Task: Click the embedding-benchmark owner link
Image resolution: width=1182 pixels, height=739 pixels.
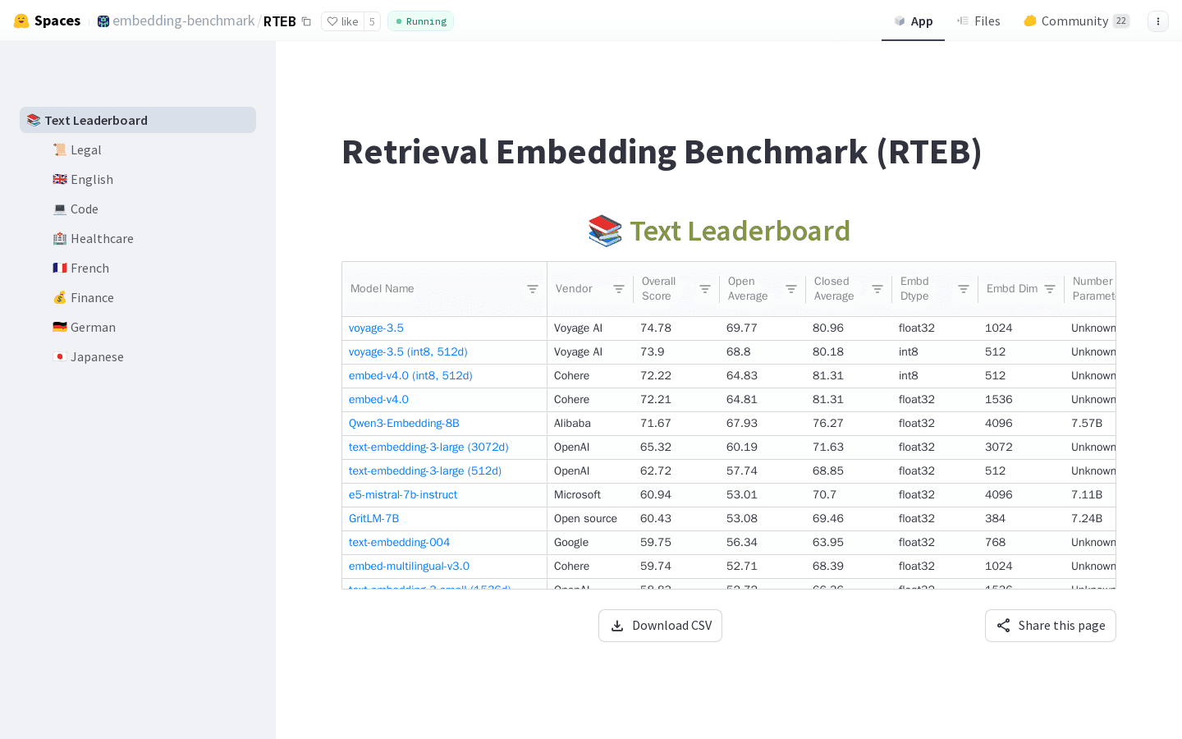Action: click(x=183, y=21)
